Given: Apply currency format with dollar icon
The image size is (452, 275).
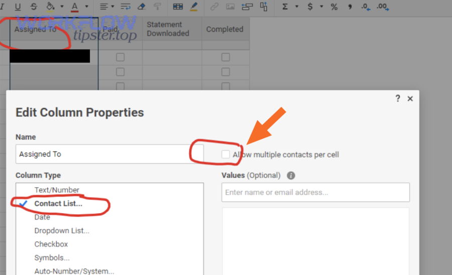Looking at the screenshot, I should point(310,7).
